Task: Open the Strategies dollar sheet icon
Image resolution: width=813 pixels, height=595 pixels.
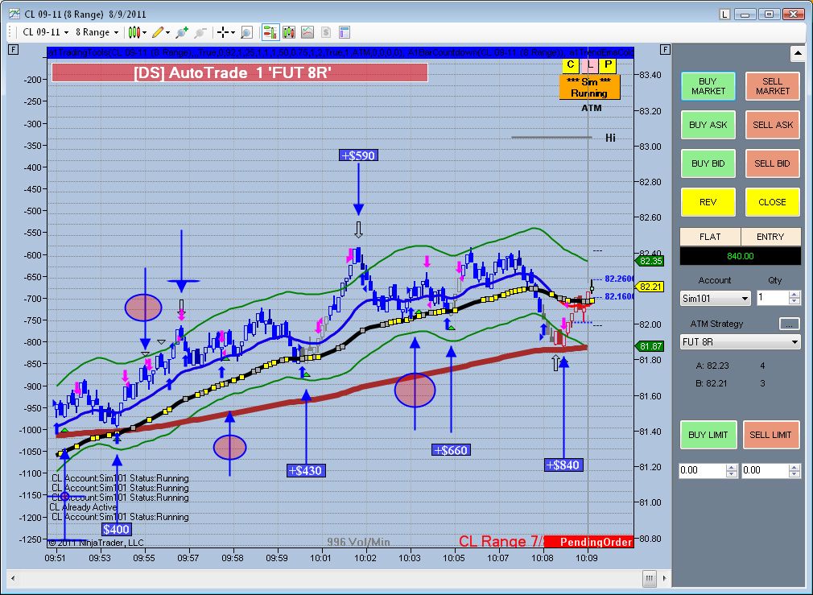Action: [x=326, y=32]
